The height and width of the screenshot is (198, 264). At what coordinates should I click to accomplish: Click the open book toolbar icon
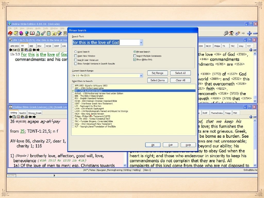32,33
